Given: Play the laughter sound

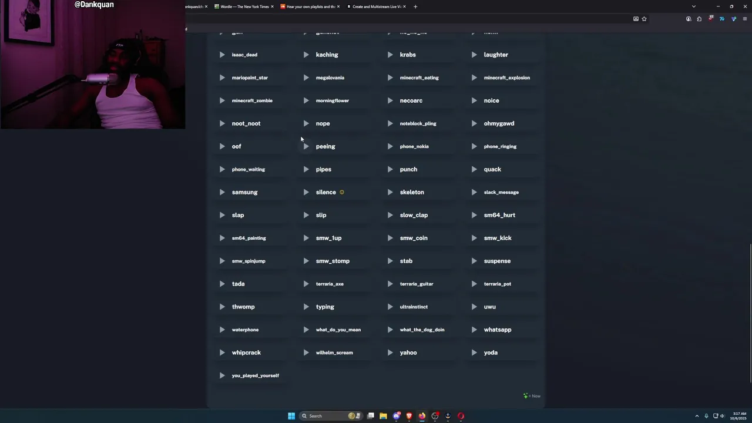Looking at the screenshot, I should tap(474, 55).
